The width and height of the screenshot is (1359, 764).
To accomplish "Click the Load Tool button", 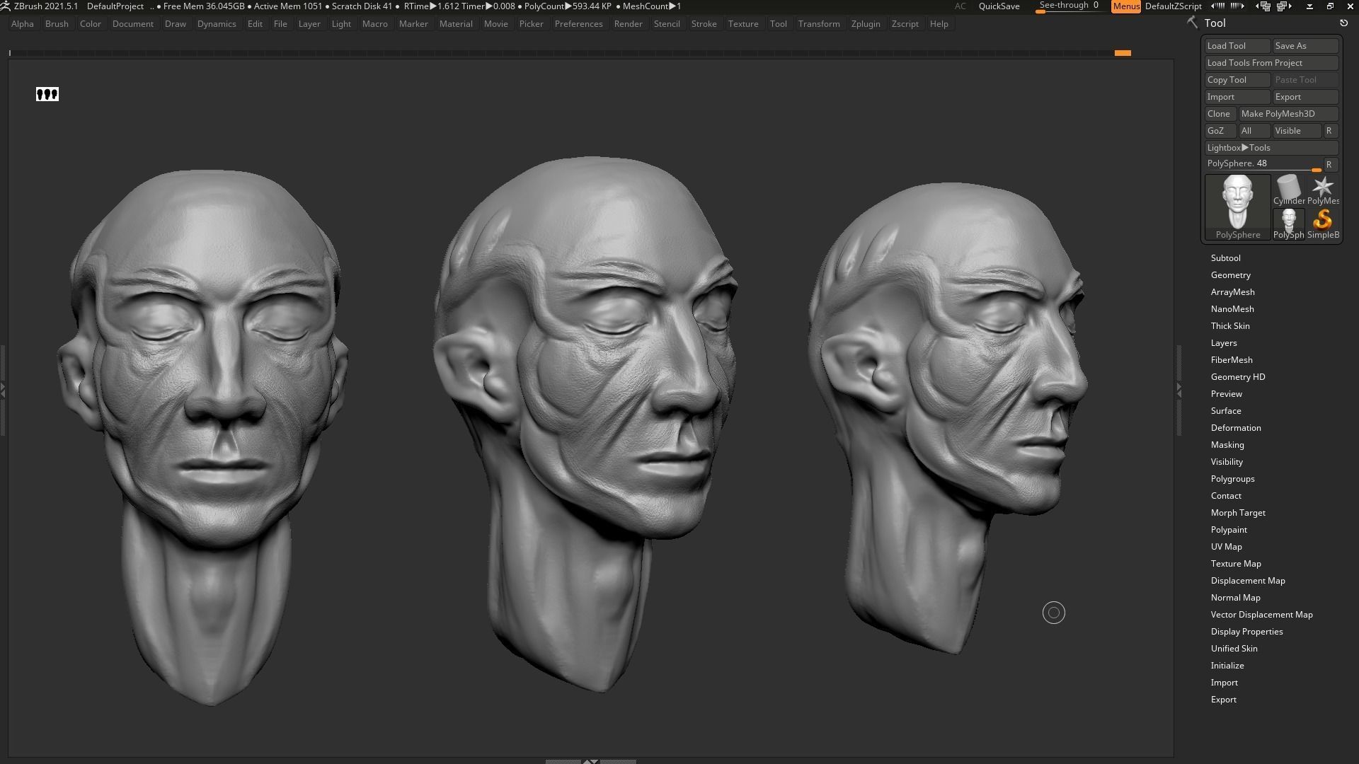I will [x=1237, y=46].
